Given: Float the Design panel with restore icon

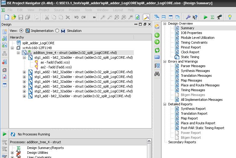Looking at the screenshot, I should point(145,24).
